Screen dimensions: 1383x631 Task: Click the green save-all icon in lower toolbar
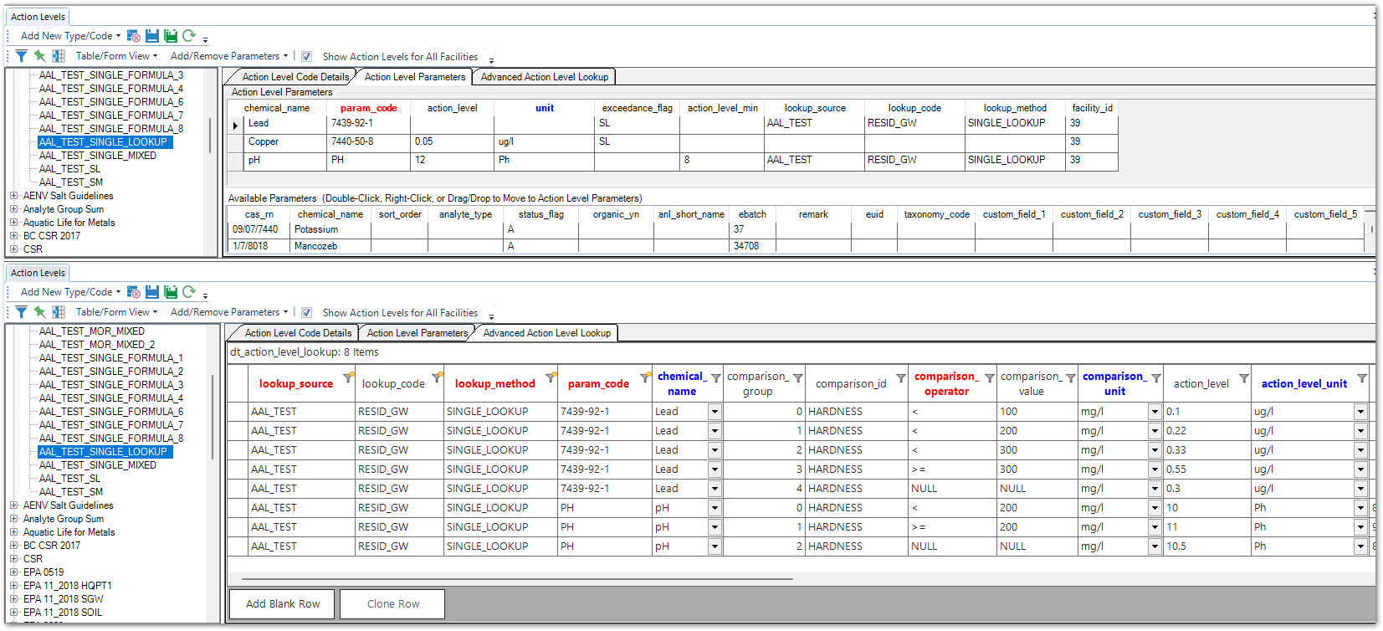(171, 292)
